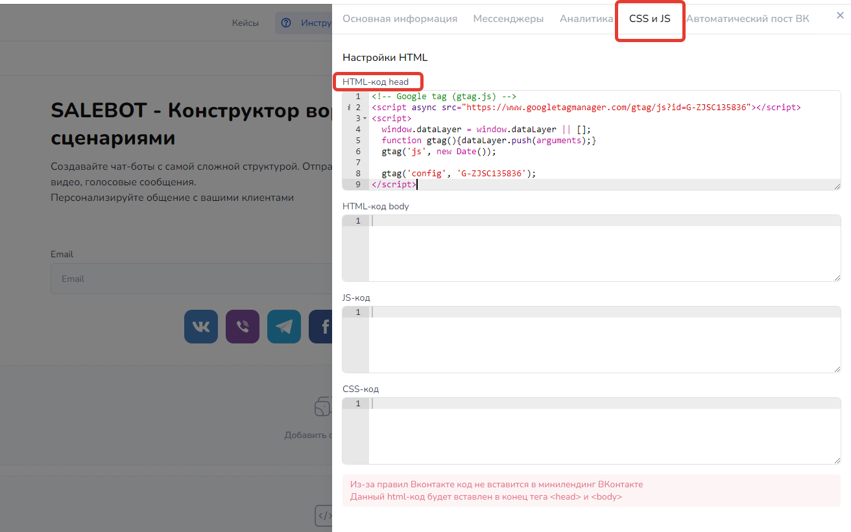
Task: Click the partially hidden Facebook icon
Action: 322,326
